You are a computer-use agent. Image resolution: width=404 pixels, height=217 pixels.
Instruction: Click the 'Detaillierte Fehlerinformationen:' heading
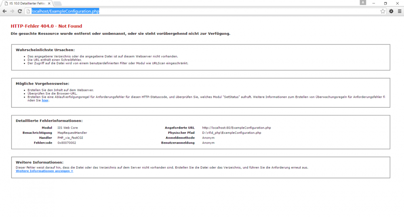(x=49, y=120)
